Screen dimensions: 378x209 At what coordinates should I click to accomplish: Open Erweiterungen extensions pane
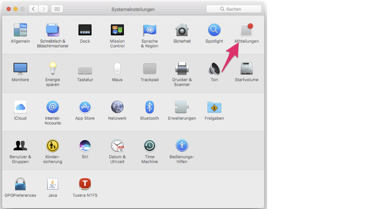point(182,107)
